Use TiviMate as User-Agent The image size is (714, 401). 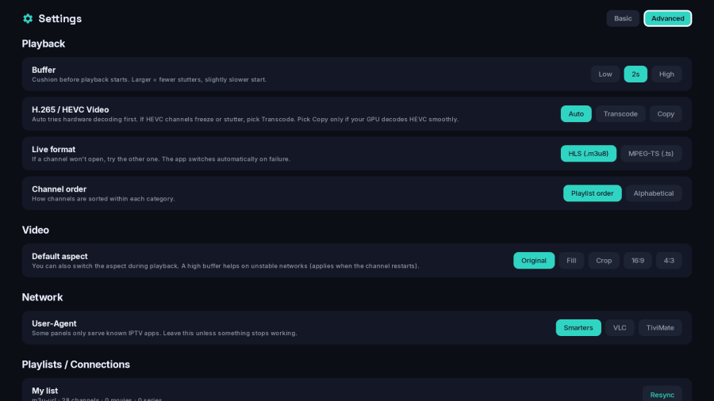pos(660,328)
